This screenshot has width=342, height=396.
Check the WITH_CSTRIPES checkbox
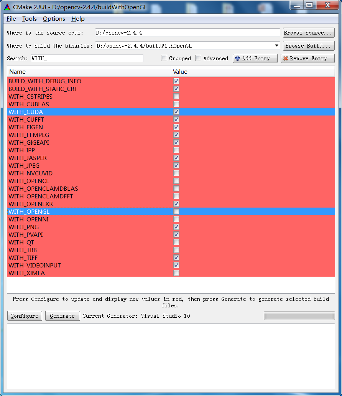(176, 96)
